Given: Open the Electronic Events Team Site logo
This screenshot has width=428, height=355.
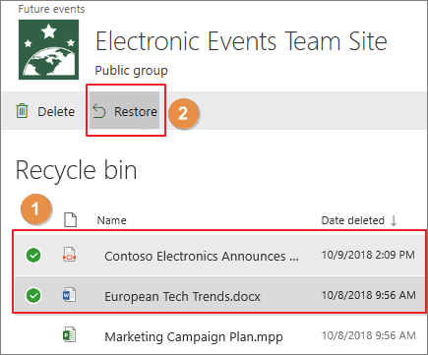Looking at the screenshot, I should coord(48,49).
